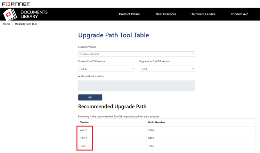Open the Current Product dropdown
Image resolution: width=260 pixels, height=153 pixels.
137,54
